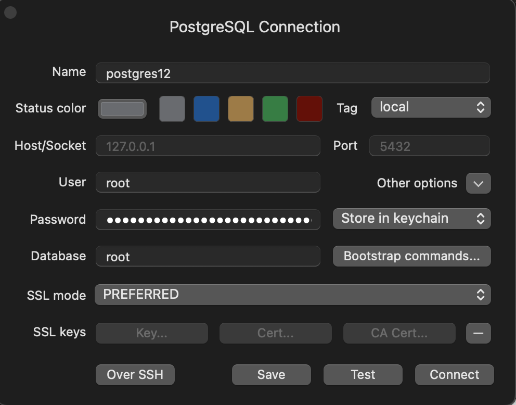
Task: Click the SSL Cert... button
Action: click(x=276, y=333)
